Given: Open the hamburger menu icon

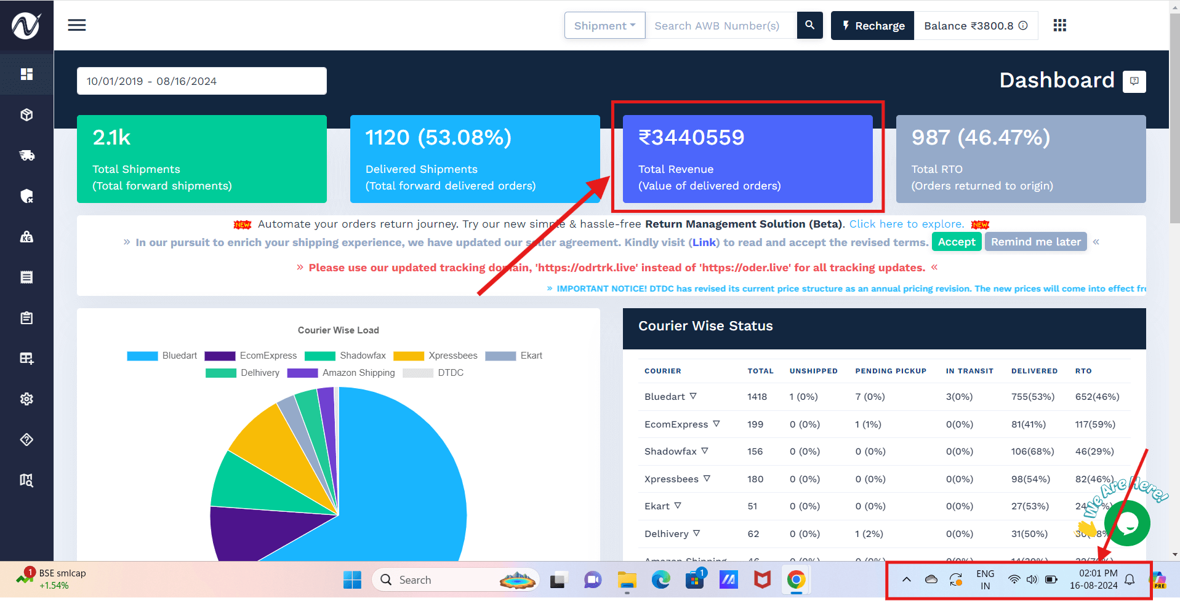Looking at the screenshot, I should [77, 25].
